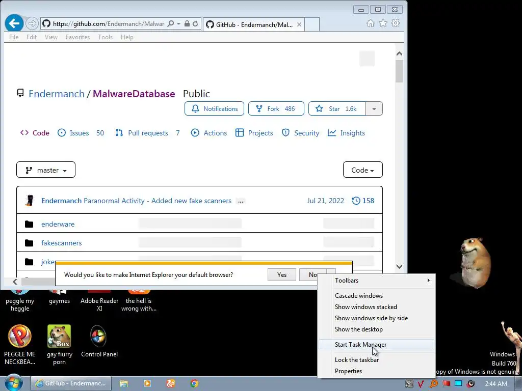Open taskbar Properties
Screen dimensions: 522x391
click(x=377, y=371)
